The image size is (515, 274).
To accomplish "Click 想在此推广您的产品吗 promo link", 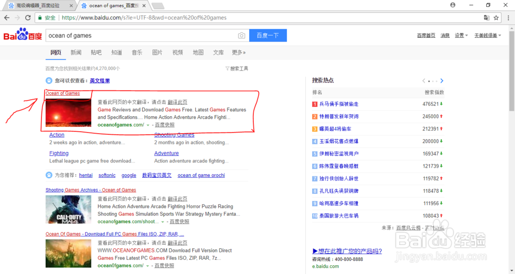I will (347, 251).
